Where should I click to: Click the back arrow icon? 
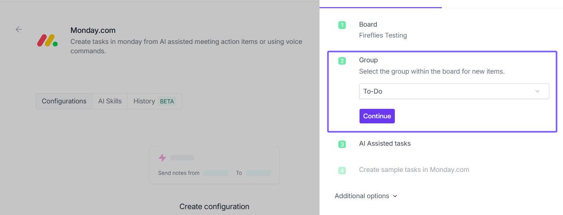(x=19, y=29)
